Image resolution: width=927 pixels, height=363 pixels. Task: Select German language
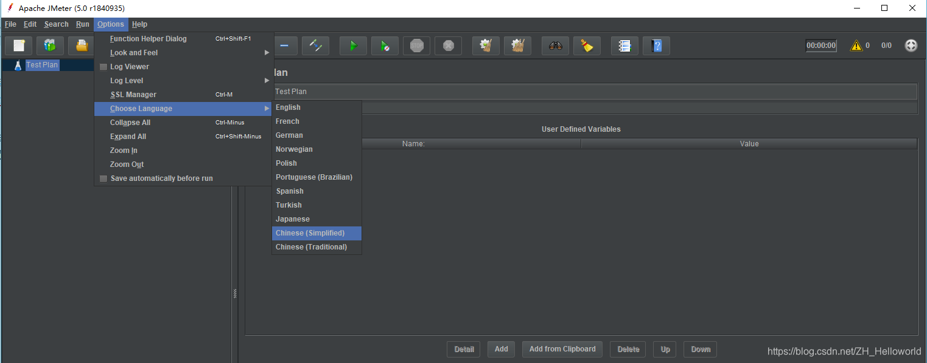click(317, 135)
